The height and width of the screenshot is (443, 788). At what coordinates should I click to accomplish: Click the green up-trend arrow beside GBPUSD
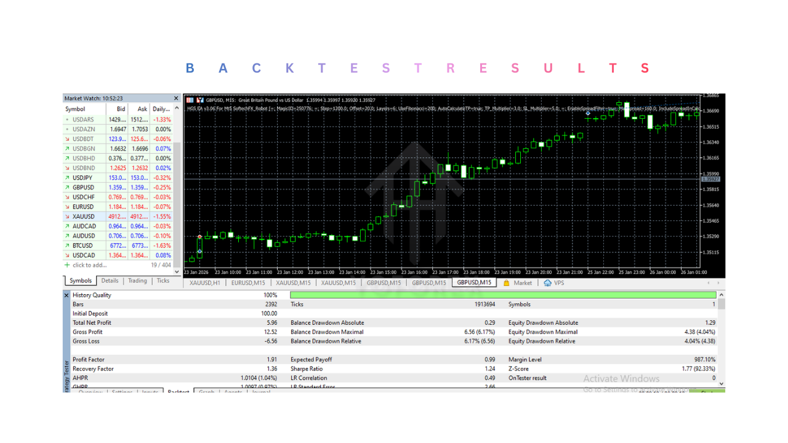pos(66,187)
